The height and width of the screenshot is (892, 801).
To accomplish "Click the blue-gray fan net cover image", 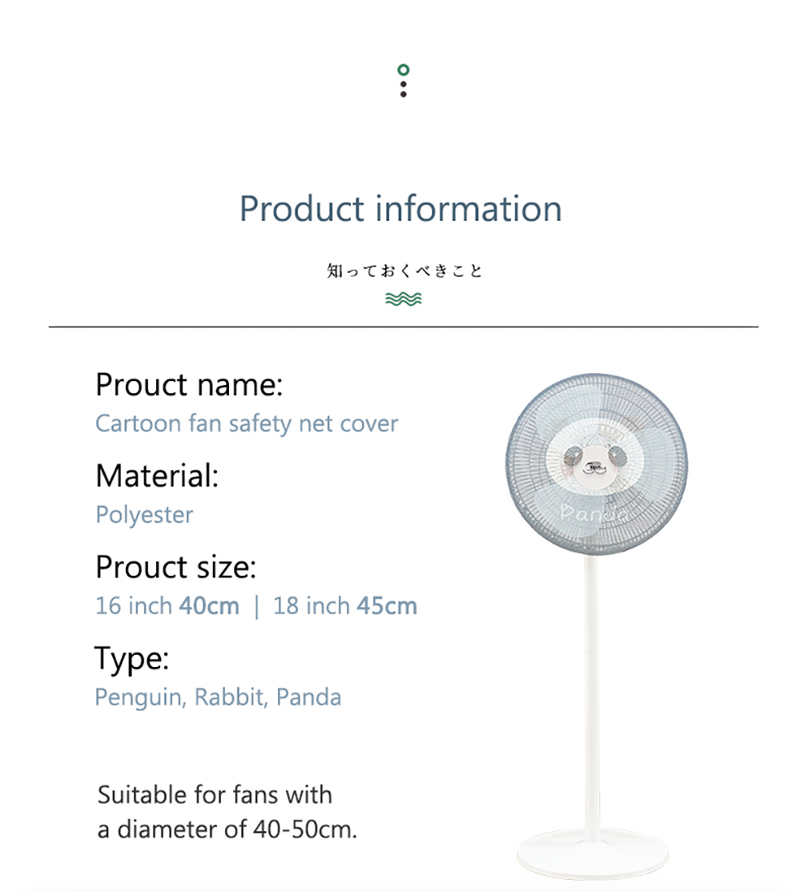I will click(x=596, y=464).
